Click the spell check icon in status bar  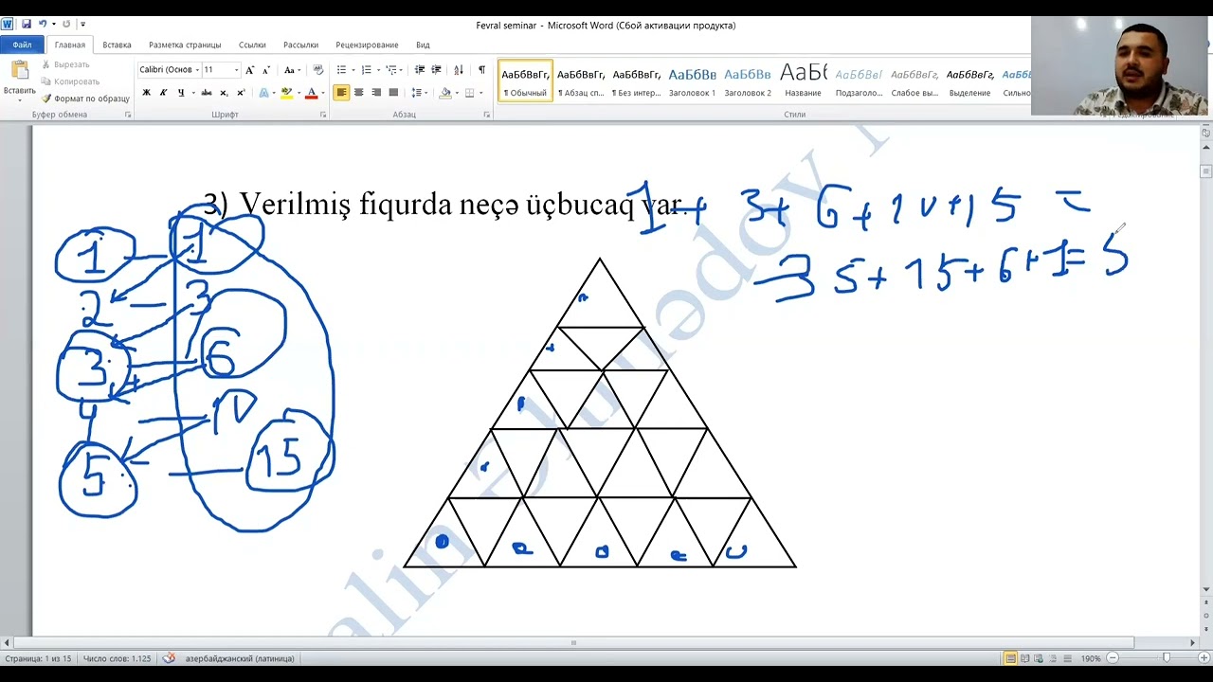coord(169,658)
